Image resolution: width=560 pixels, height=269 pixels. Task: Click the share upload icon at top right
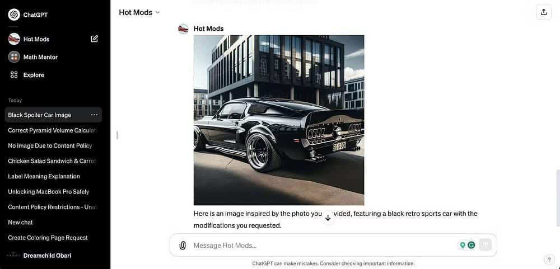(544, 12)
